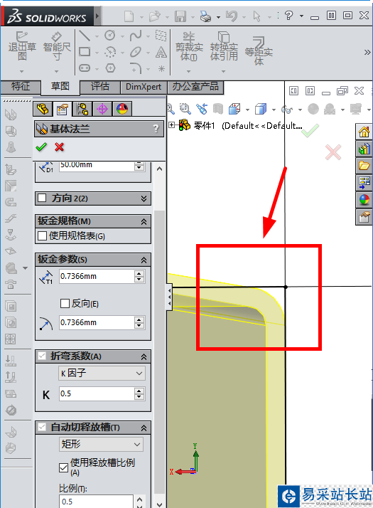The image size is (373, 508).
Task: Click the panel splitter collapse handle
Action: 170,297
